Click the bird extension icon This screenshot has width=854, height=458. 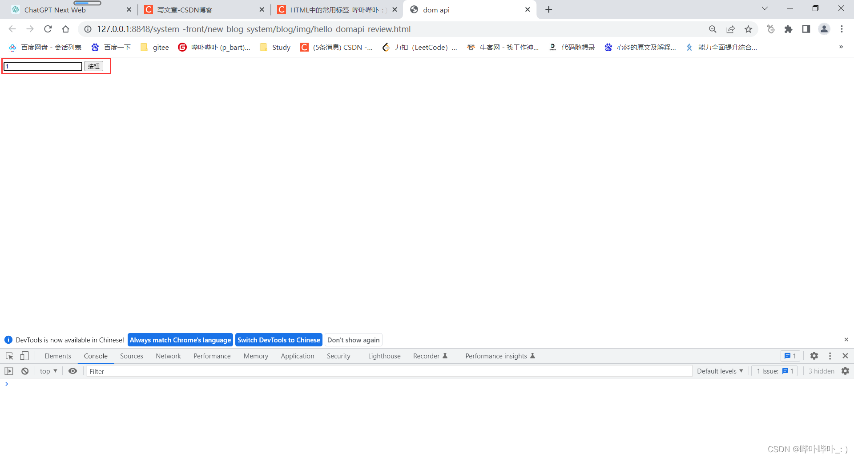click(771, 29)
